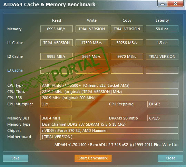Select L2 Cache Copy 9970 MB/s

[127, 56]
